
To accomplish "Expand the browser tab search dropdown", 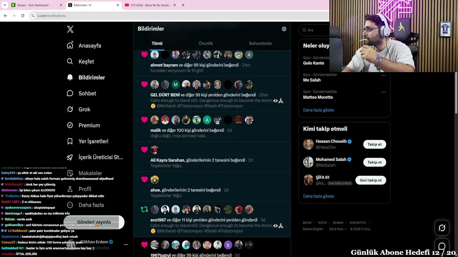I will pyautogui.click(x=5, y=5).
